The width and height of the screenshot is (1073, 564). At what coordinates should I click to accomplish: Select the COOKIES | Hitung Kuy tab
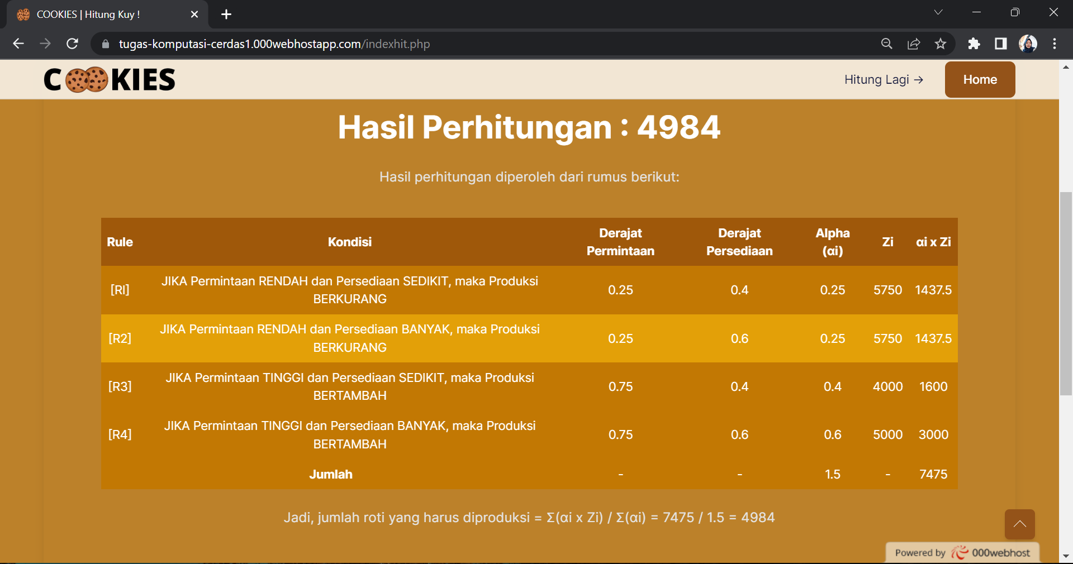pyautogui.click(x=107, y=15)
